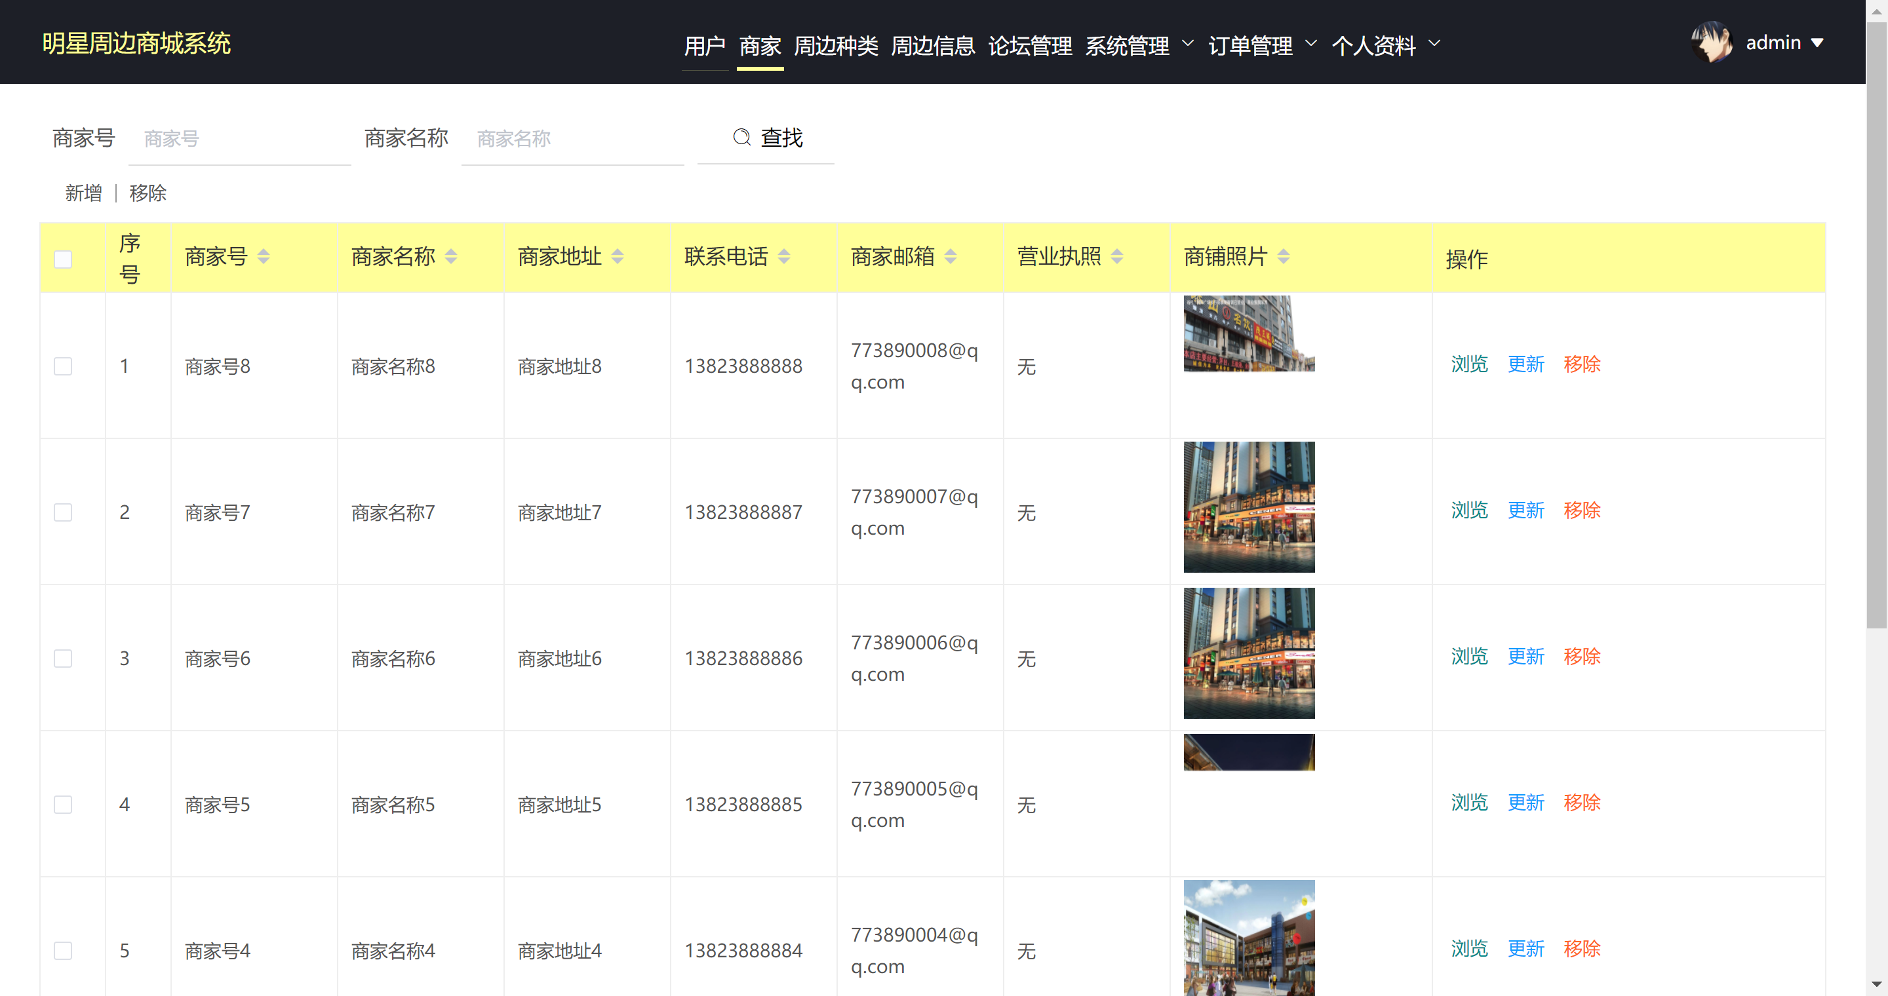Click the phone number 13823888887
This screenshot has width=1888, height=996.
coord(743,512)
